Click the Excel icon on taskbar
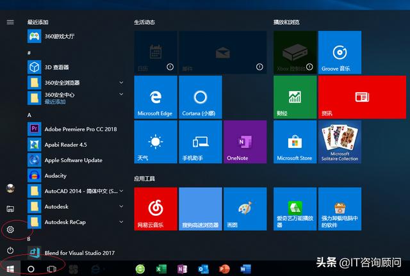The image size is (410, 276). tap(161, 269)
